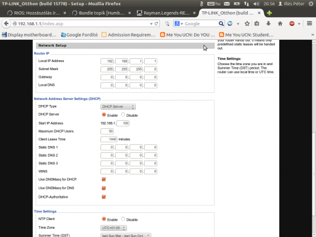Open the Google search engine selector
Image resolution: width=316 pixels, height=237 pixels.
(179, 23)
